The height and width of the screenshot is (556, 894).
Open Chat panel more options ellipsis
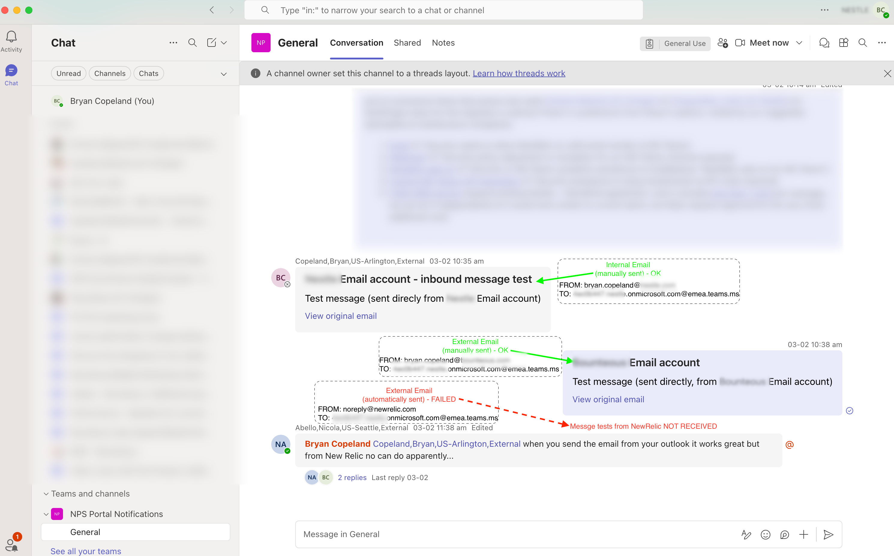[173, 43]
